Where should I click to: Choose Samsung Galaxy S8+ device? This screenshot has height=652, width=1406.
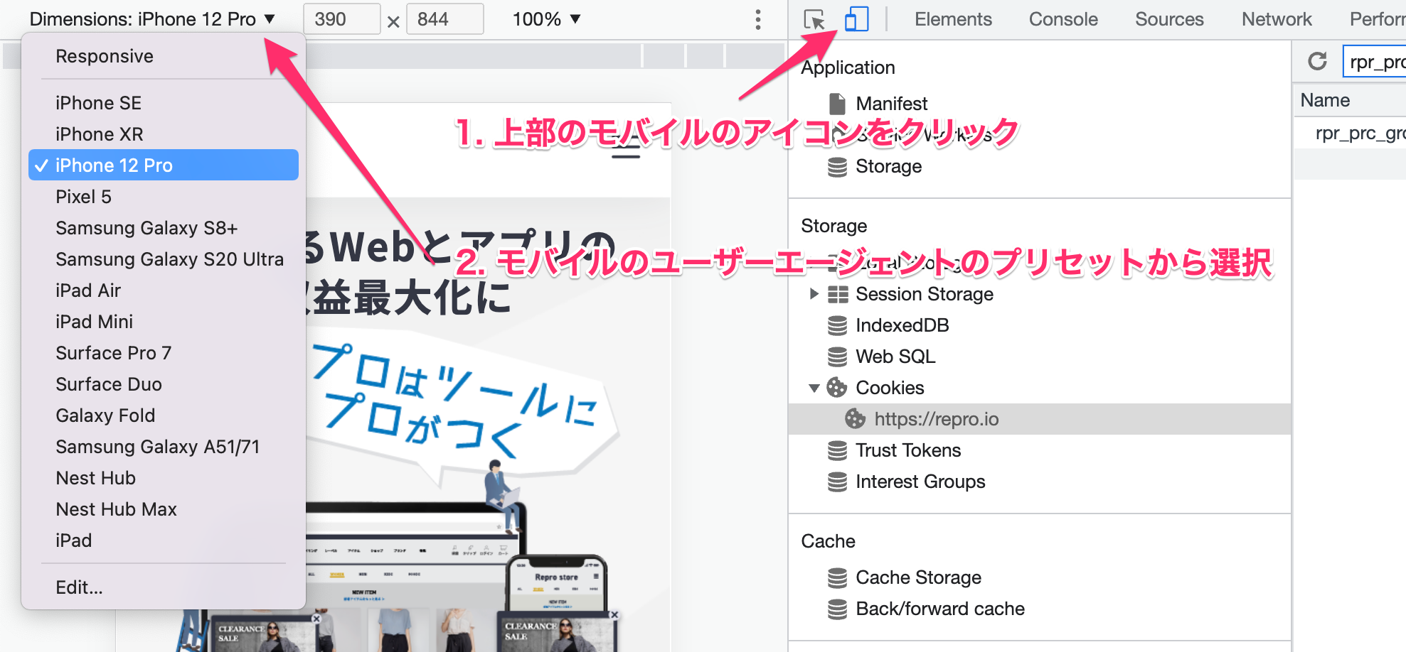pos(164,228)
